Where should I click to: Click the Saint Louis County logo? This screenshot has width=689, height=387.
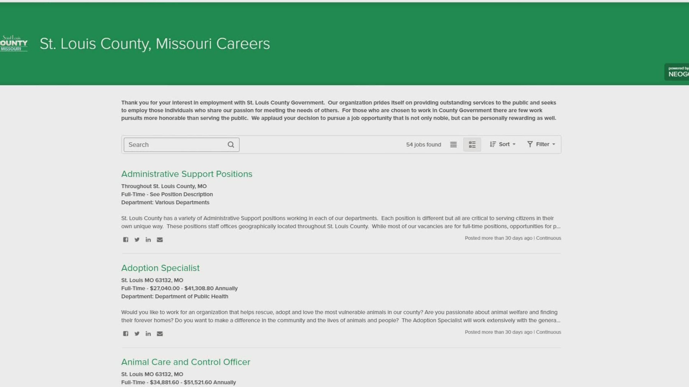(x=14, y=43)
